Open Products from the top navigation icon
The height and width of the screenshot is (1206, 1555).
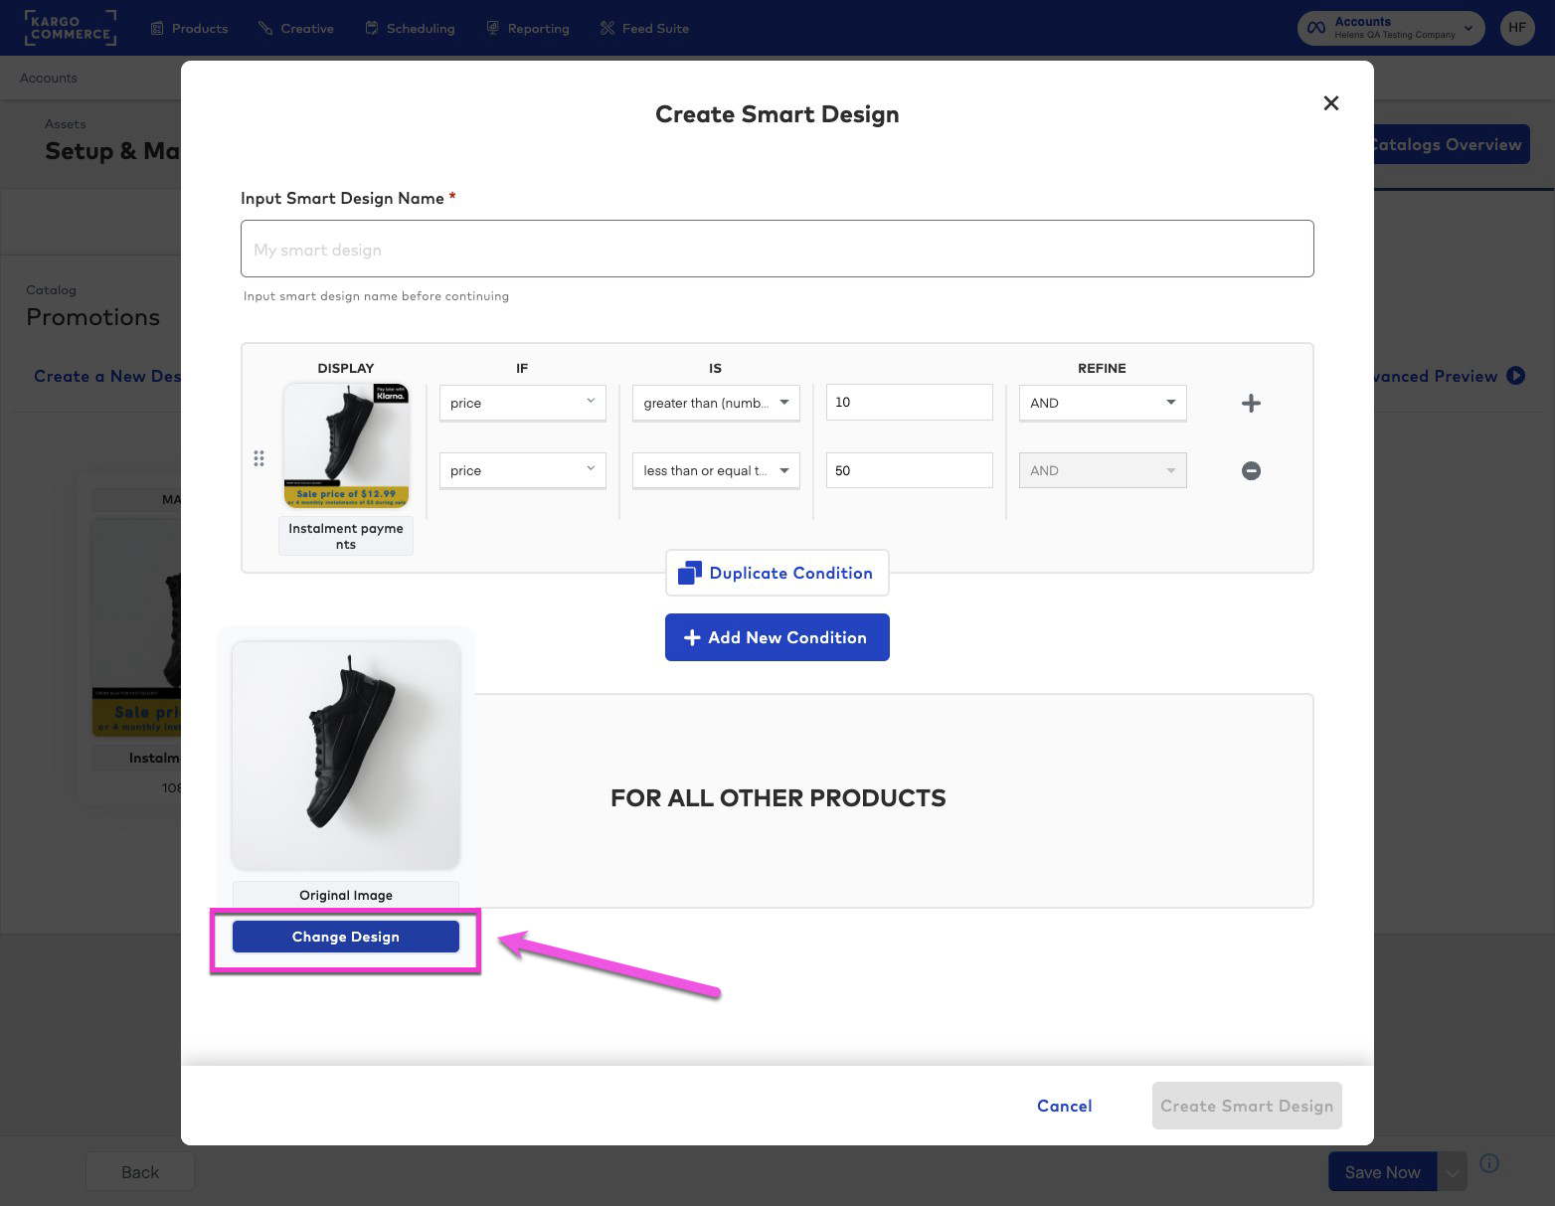pyautogui.click(x=156, y=28)
